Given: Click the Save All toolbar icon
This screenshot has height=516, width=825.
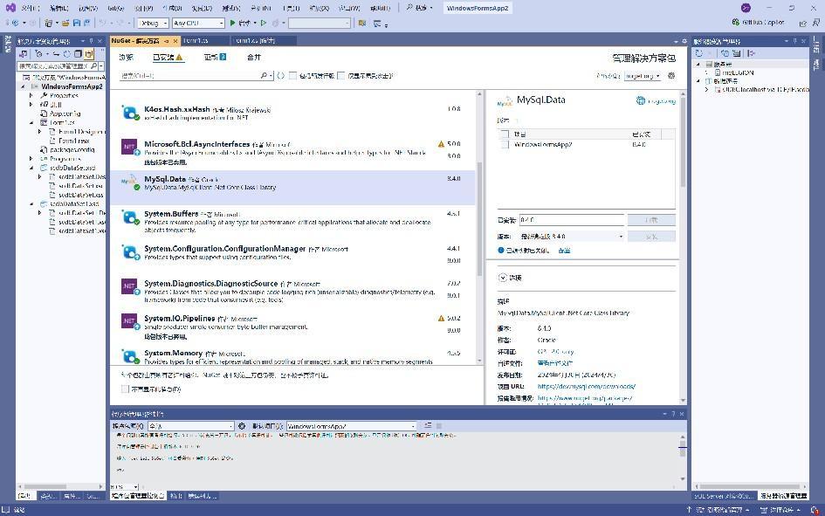Looking at the screenshot, I should pos(86,24).
